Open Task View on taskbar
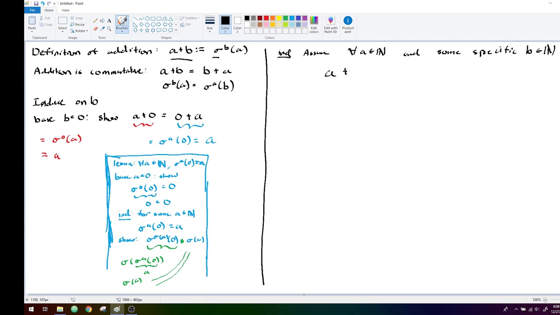560x315 pixels. [45, 309]
